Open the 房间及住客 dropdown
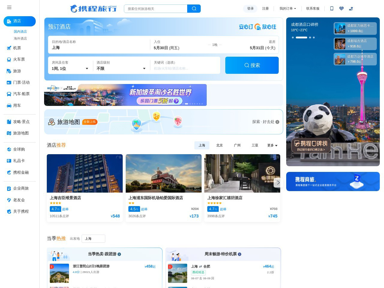The height and width of the screenshot is (288, 384). coord(70,66)
